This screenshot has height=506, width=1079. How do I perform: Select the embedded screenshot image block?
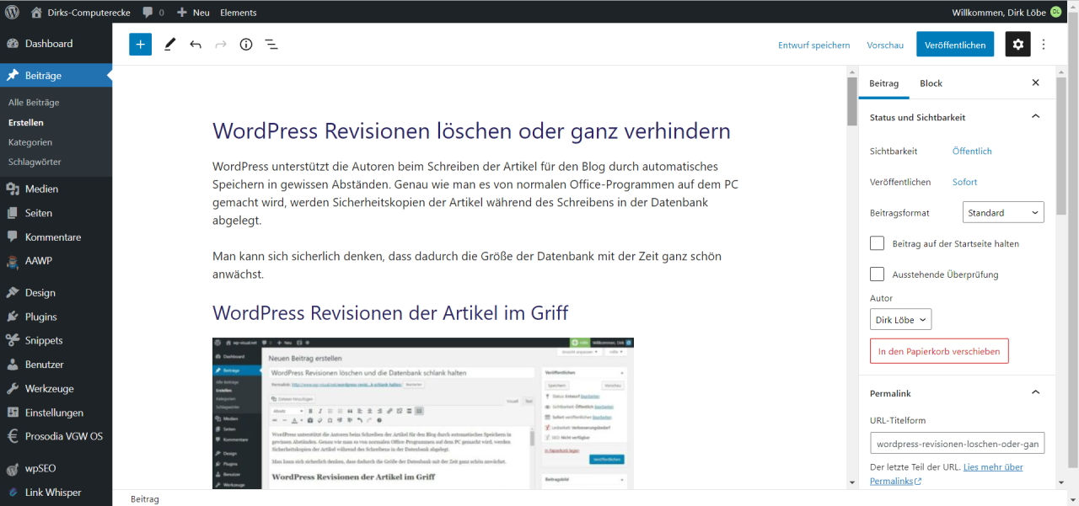click(423, 413)
